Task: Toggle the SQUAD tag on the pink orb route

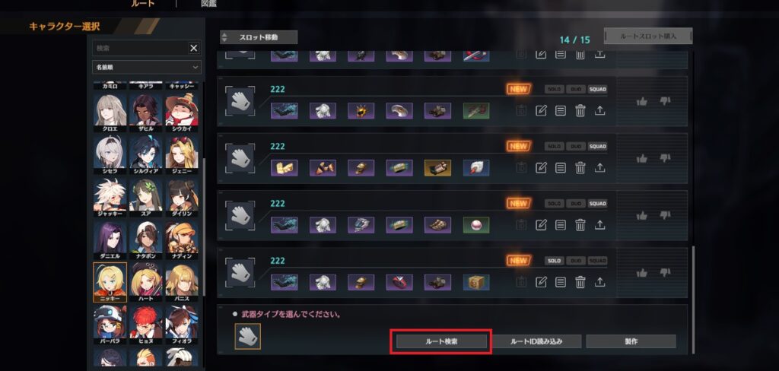Action: point(598,204)
